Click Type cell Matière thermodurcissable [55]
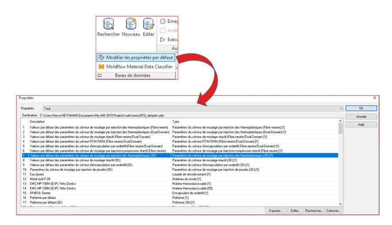The height and width of the screenshot is (225, 392). (192, 188)
